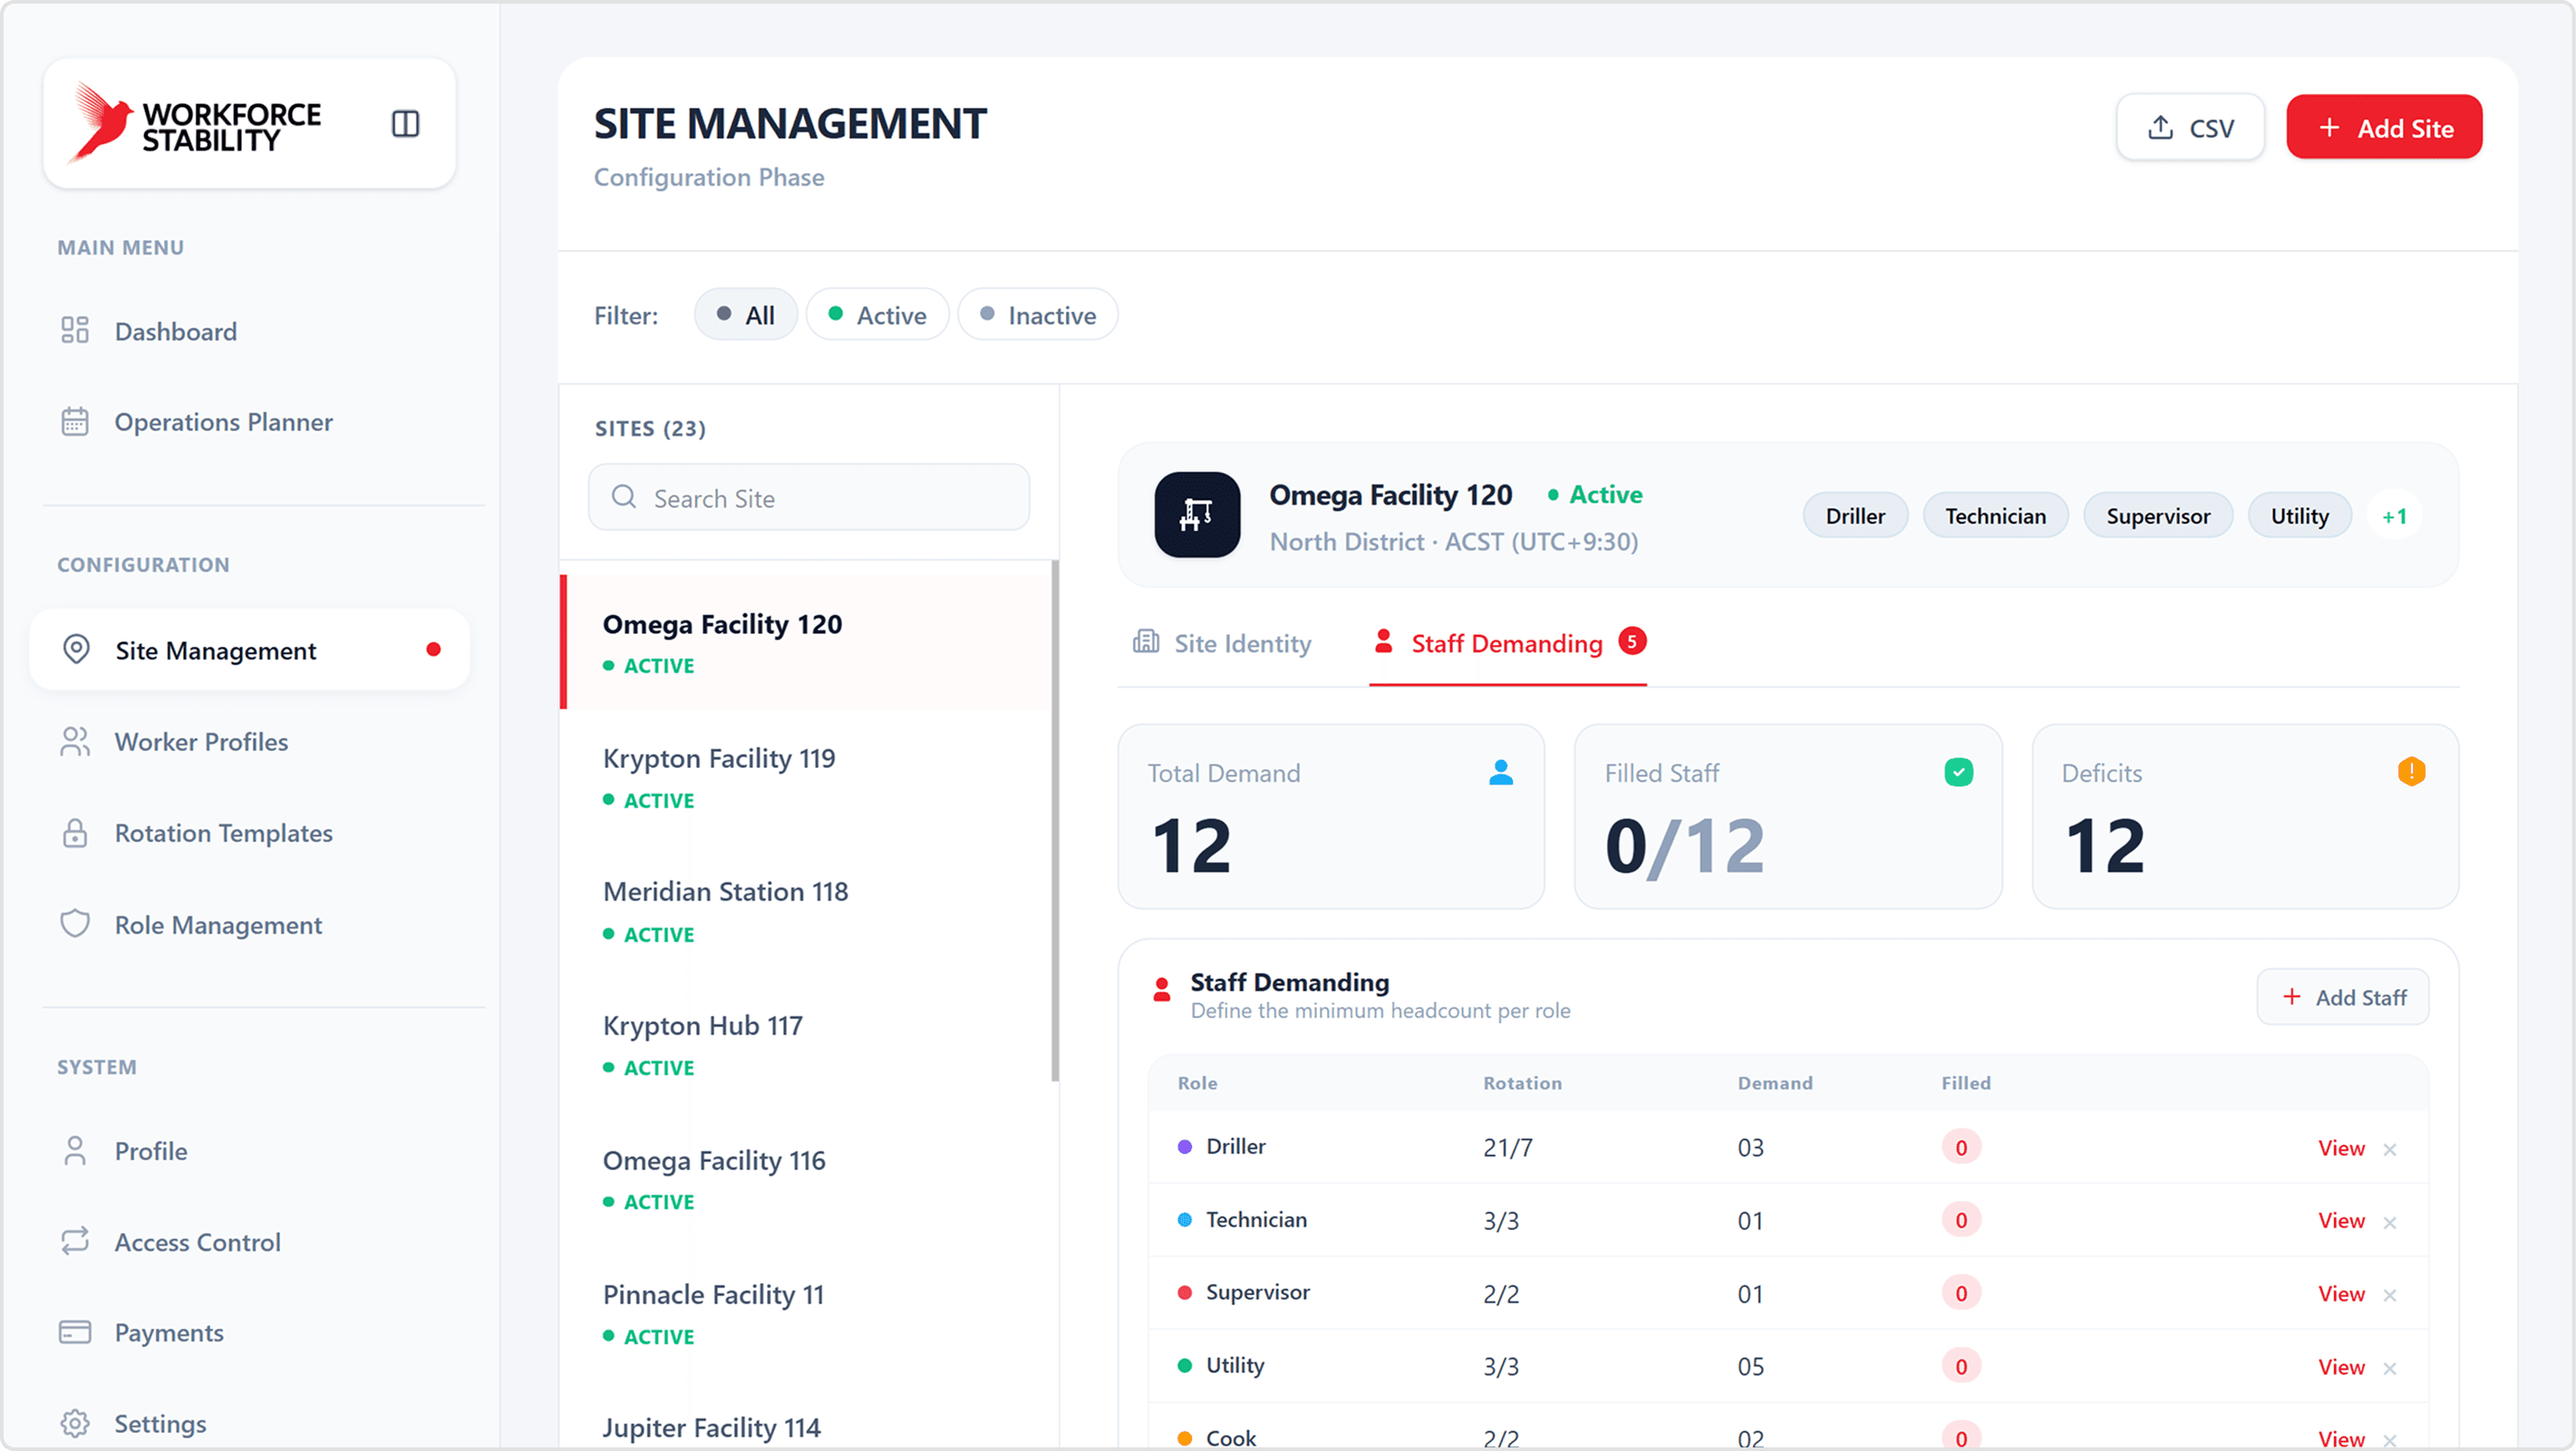2576x1451 pixels.
Task: Click the Omega Facility rig icon thumbnail
Action: [x=1197, y=514]
